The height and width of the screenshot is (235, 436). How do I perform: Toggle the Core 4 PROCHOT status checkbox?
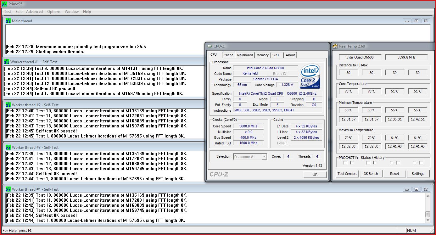pos(415,163)
